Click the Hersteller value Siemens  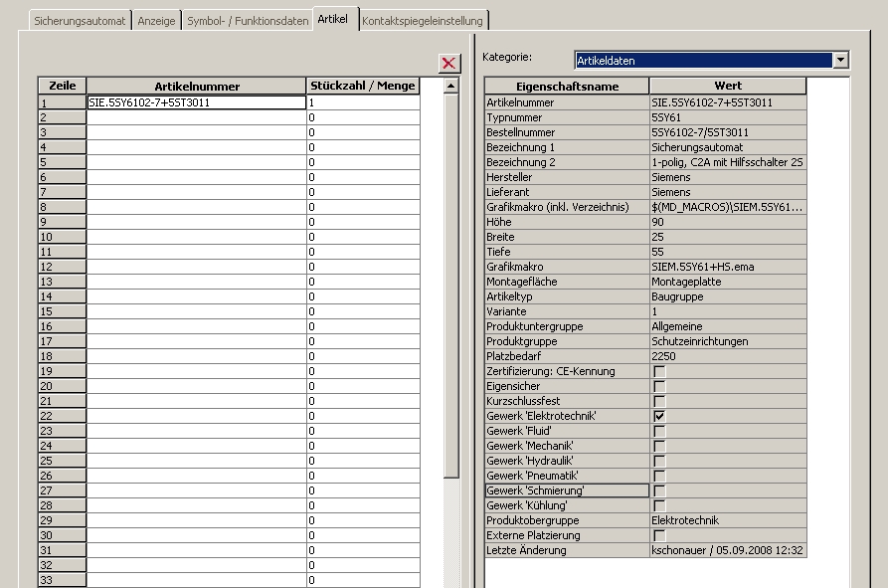click(x=728, y=177)
